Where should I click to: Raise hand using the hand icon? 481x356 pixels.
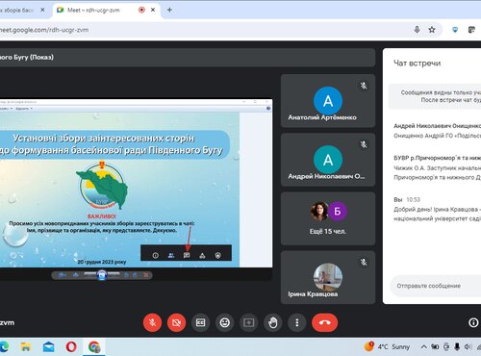(x=273, y=322)
